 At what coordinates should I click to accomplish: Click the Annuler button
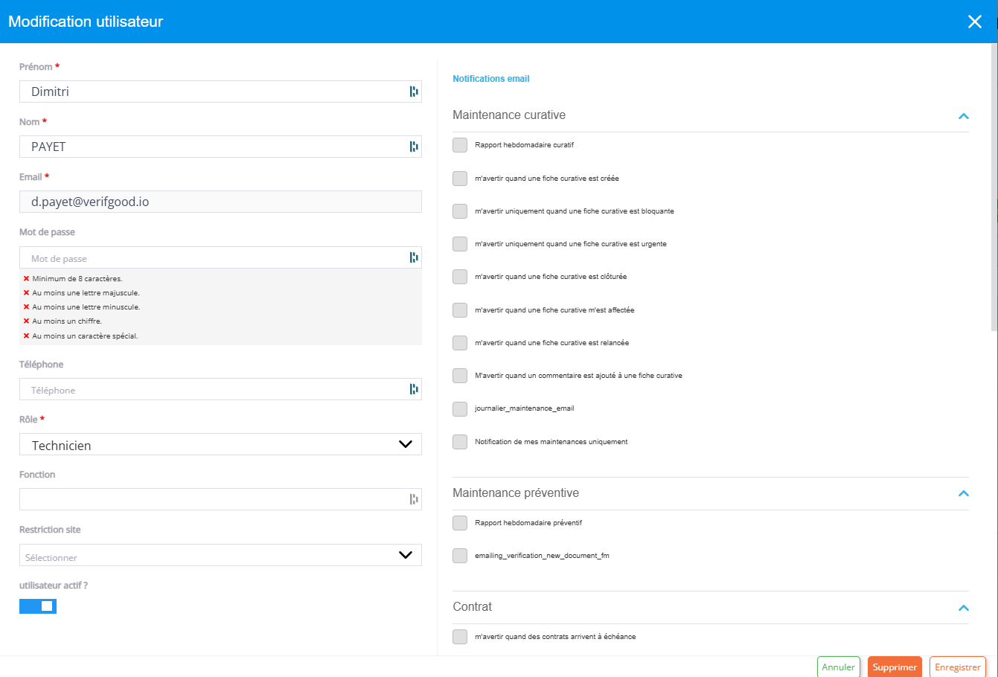pos(838,667)
